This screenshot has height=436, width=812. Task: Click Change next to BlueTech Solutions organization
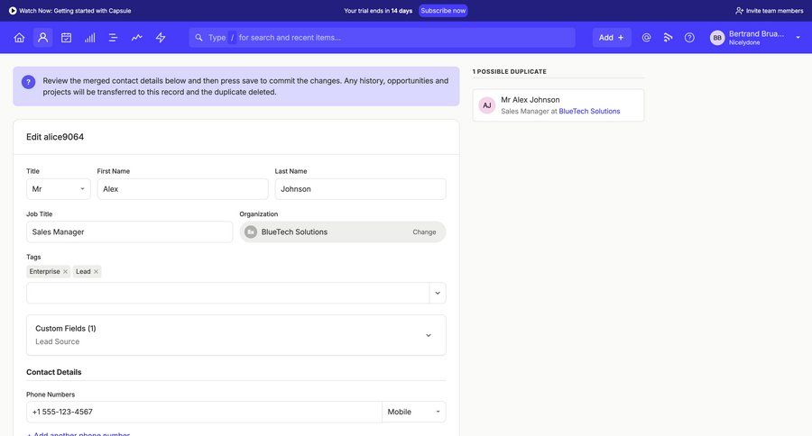click(x=424, y=232)
